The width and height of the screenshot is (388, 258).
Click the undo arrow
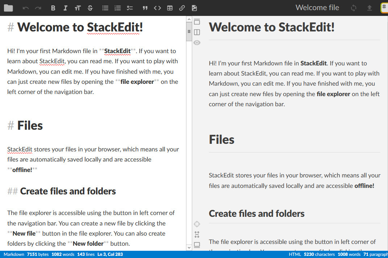point(25,8)
